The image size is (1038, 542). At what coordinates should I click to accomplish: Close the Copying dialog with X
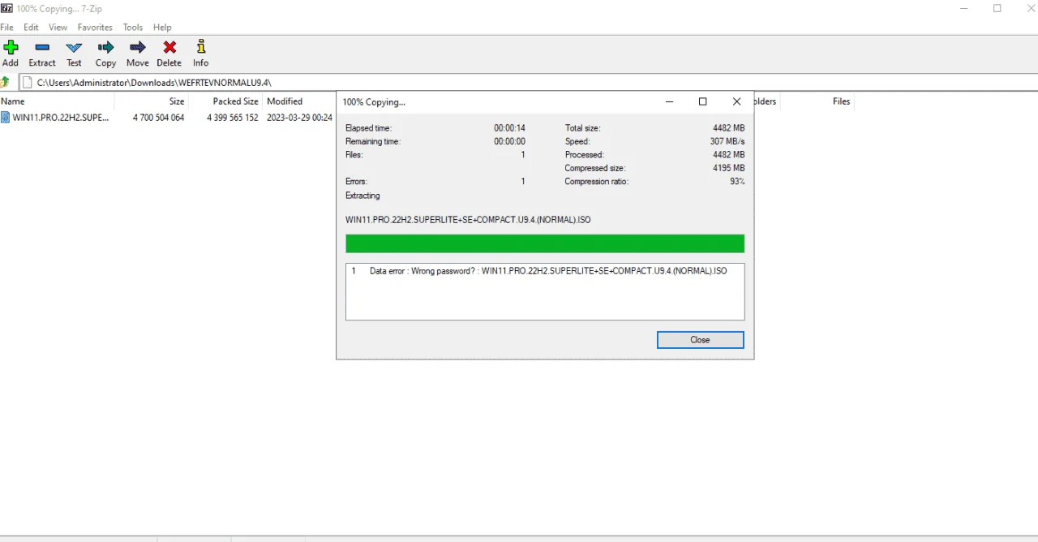736,101
